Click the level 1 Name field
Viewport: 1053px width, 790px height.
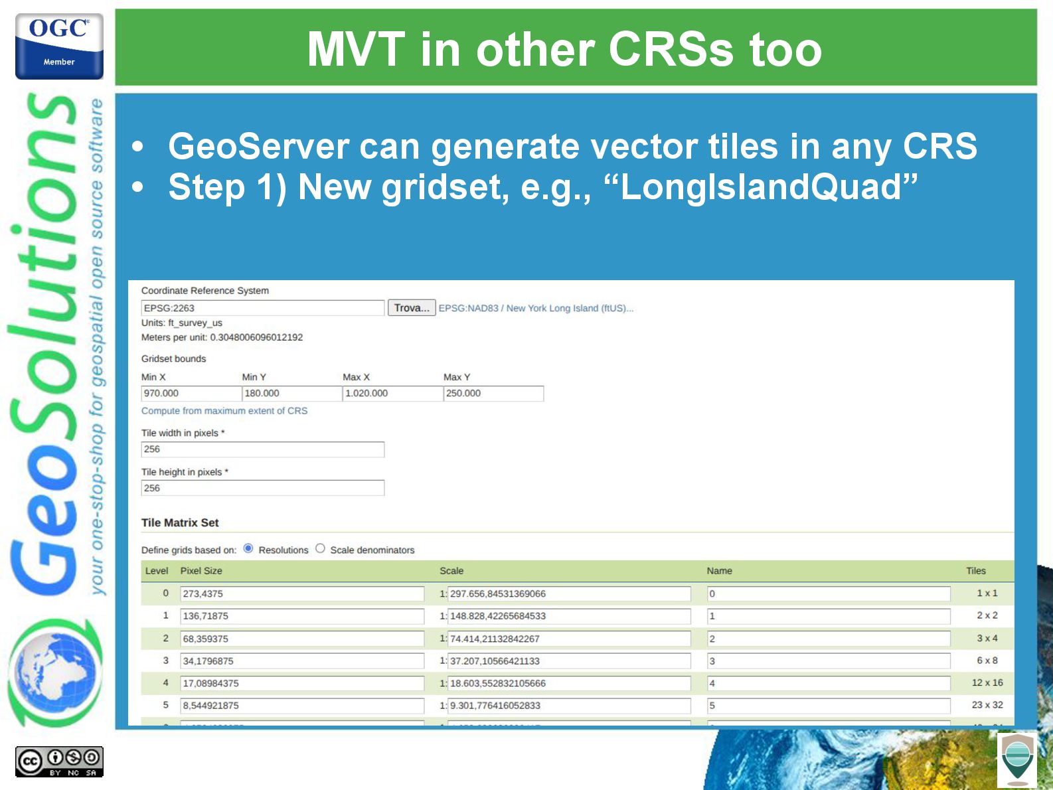click(x=829, y=616)
